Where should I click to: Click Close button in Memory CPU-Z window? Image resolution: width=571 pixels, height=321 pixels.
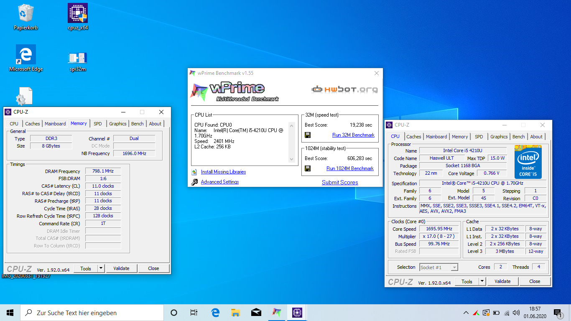(153, 268)
